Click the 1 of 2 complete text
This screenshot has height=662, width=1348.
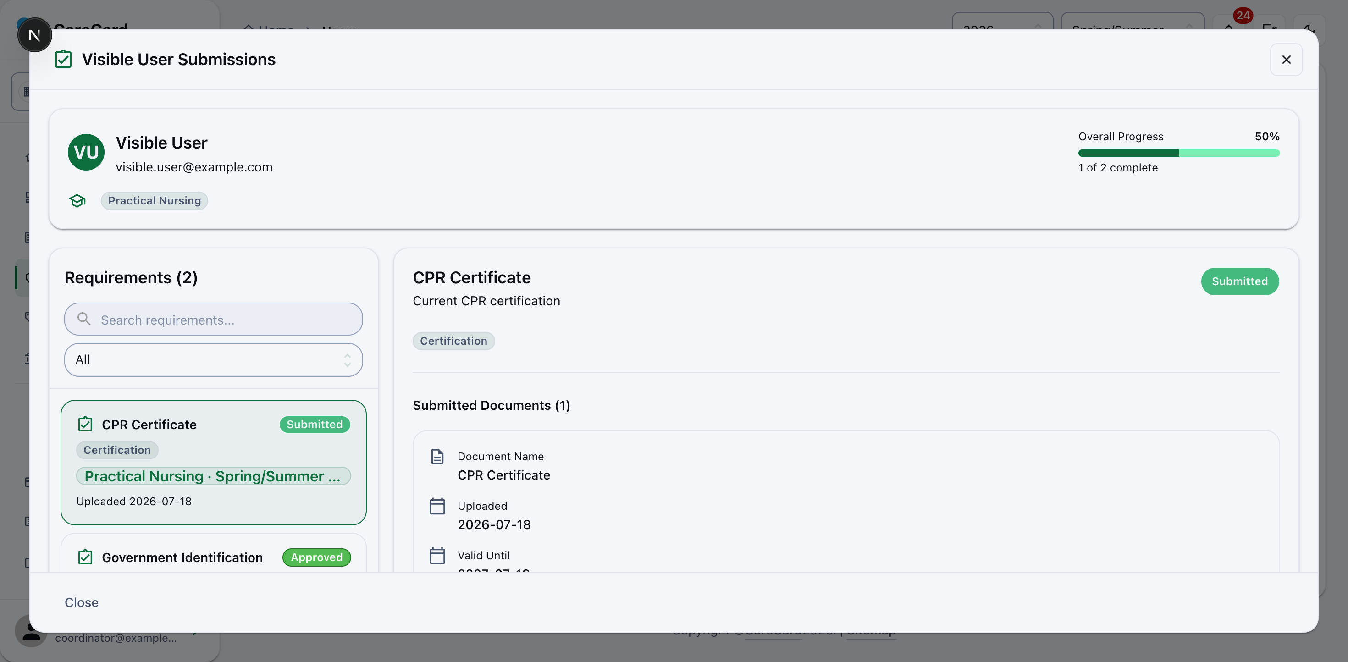pyautogui.click(x=1118, y=168)
